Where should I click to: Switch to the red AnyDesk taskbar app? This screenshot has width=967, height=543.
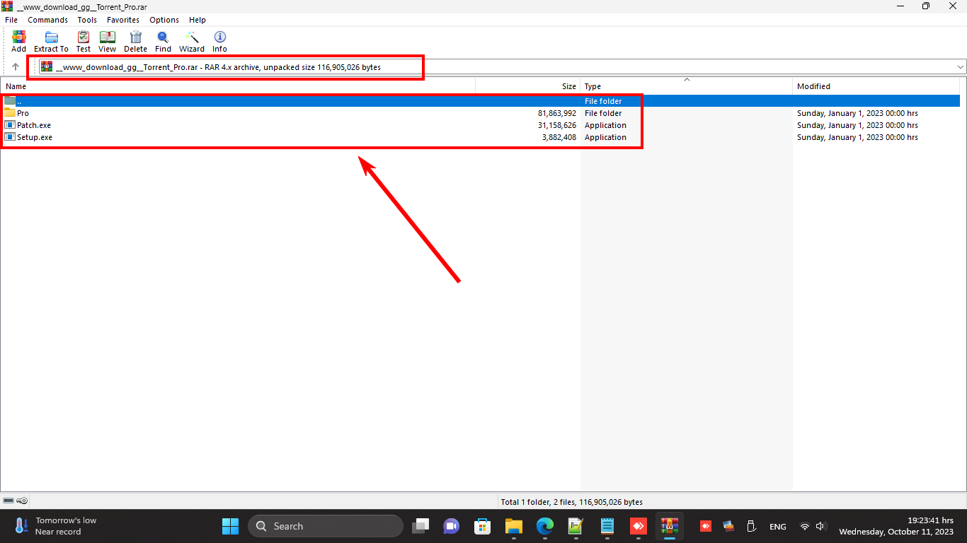(639, 526)
